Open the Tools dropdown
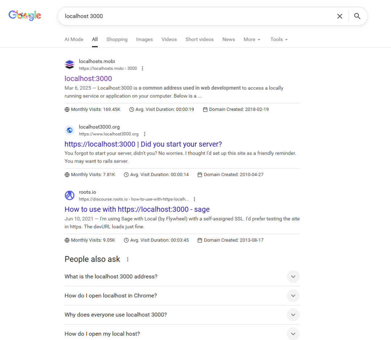The image size is (391, 340). point(279,39)
